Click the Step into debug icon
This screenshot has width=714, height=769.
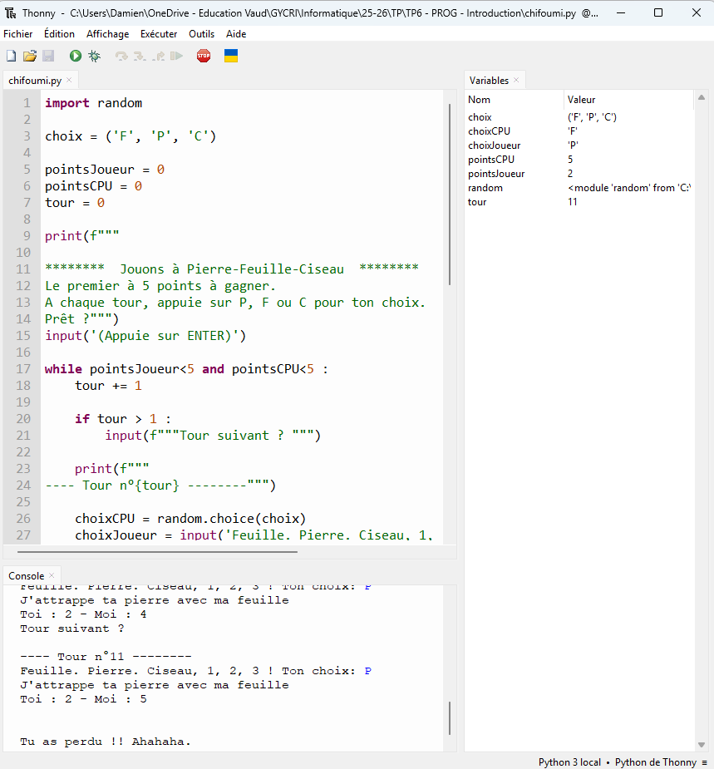pyautogui.click(x=139, y=55)
